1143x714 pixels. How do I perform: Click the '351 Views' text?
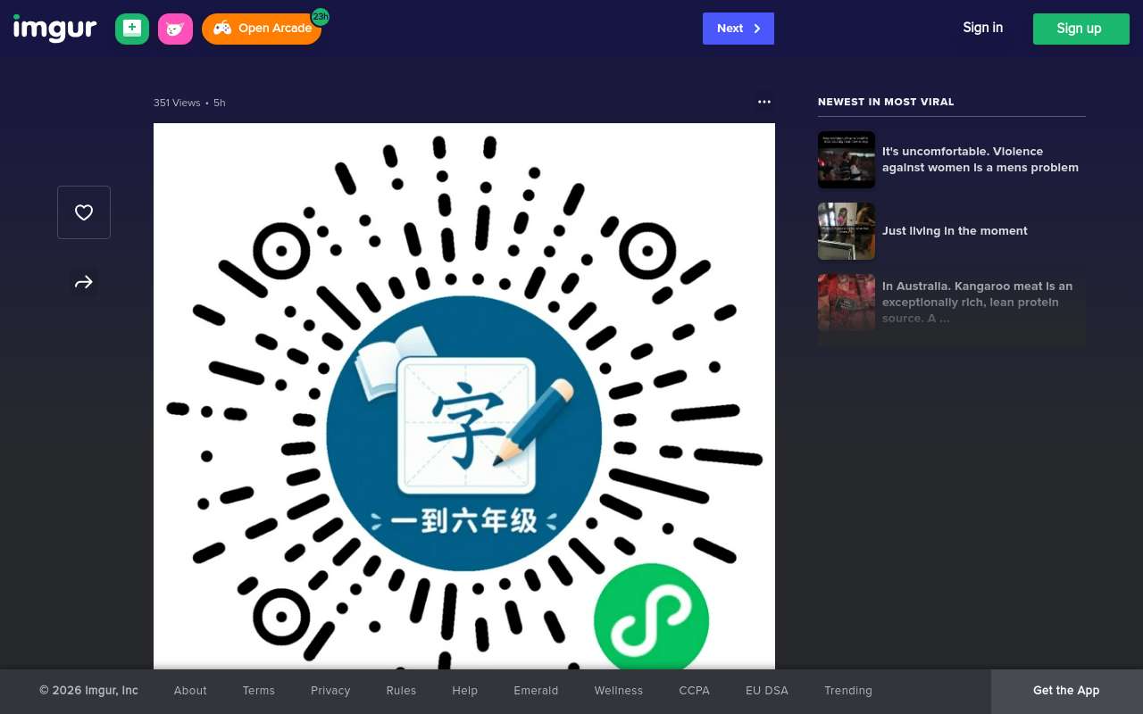click(x=177, y=103)
